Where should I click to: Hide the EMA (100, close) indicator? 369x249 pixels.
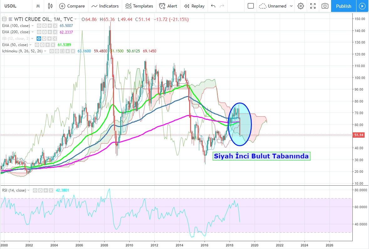(39, 26)
